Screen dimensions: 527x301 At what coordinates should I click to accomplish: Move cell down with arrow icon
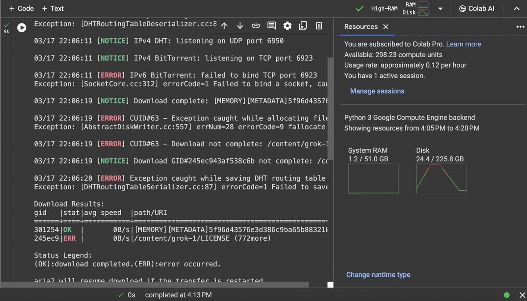240,26
